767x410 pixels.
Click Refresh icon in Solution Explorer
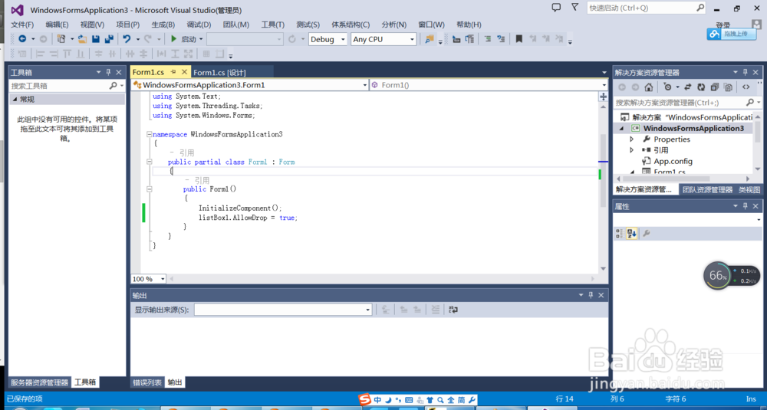pos(701,87)
